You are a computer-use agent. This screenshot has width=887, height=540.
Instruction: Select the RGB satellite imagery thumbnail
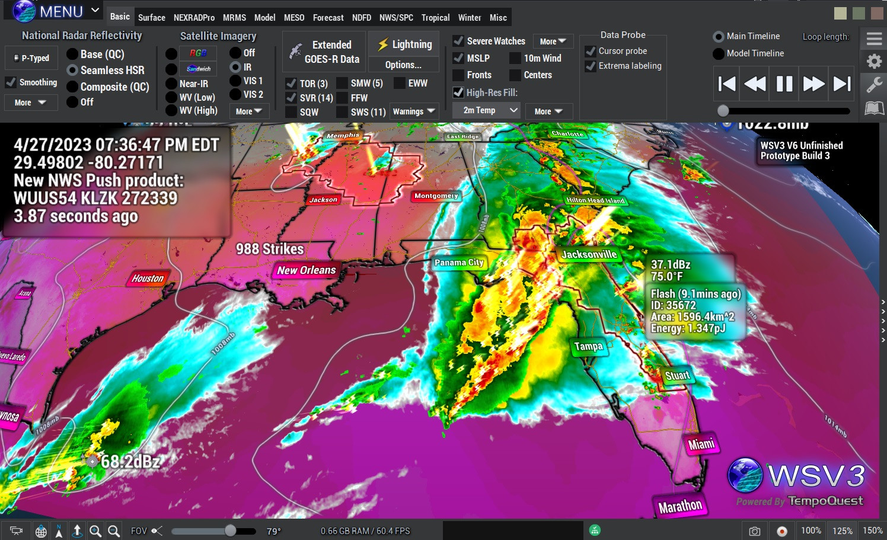pos(198,53)
